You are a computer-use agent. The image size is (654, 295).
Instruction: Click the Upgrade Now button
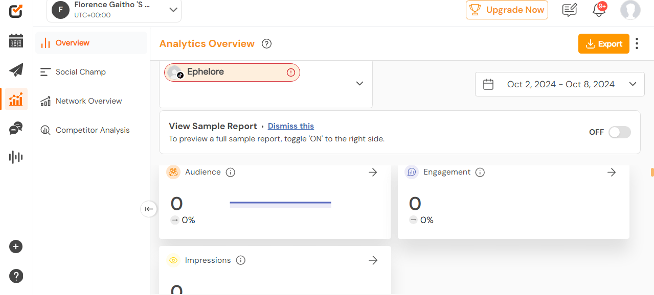tap(507, 10)
